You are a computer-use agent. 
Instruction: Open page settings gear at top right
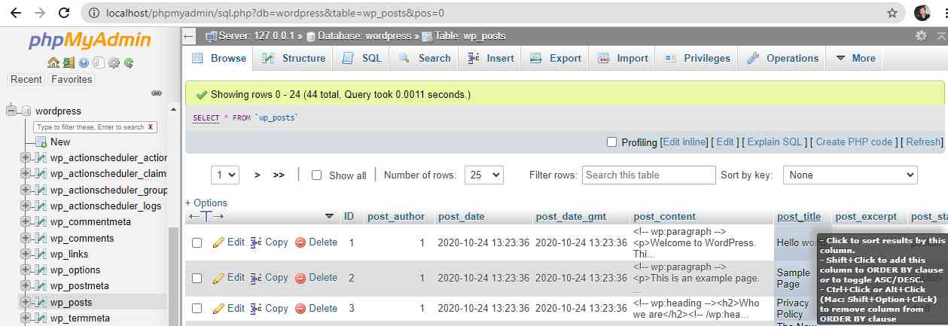(x=921, y=35)
